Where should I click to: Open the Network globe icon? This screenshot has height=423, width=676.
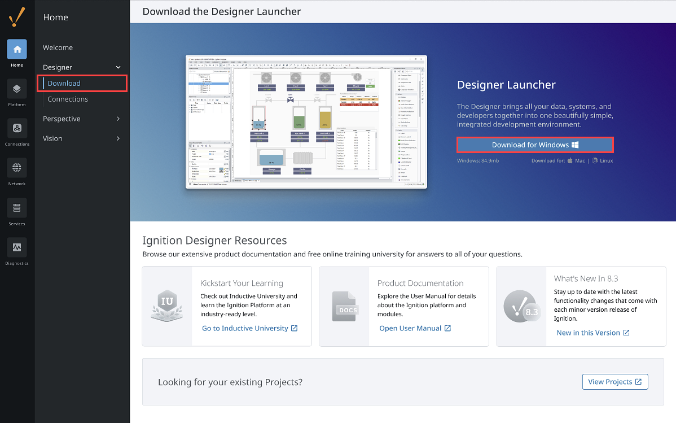17,168
